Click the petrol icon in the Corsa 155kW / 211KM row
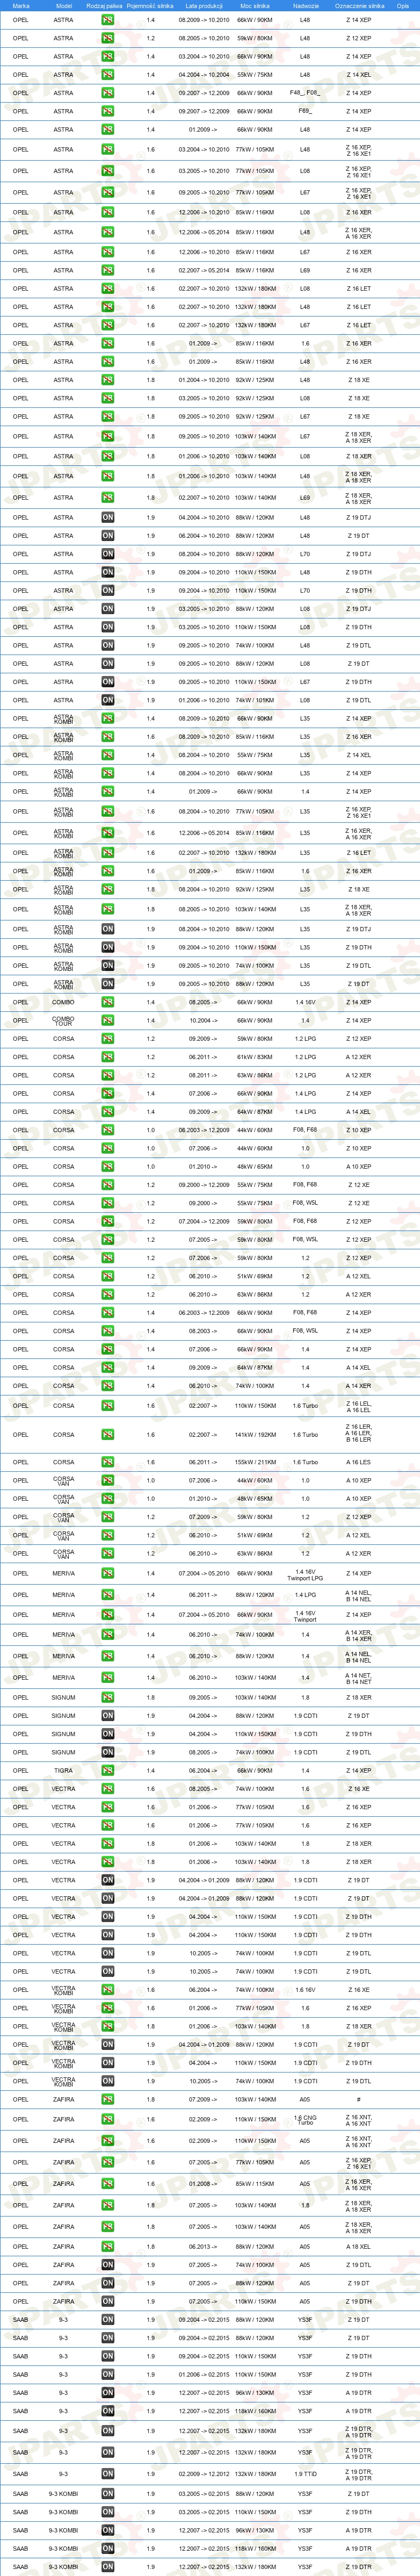Image resolution: width=420 pixels, height=2576 pixels. [x=108, y=1463]
